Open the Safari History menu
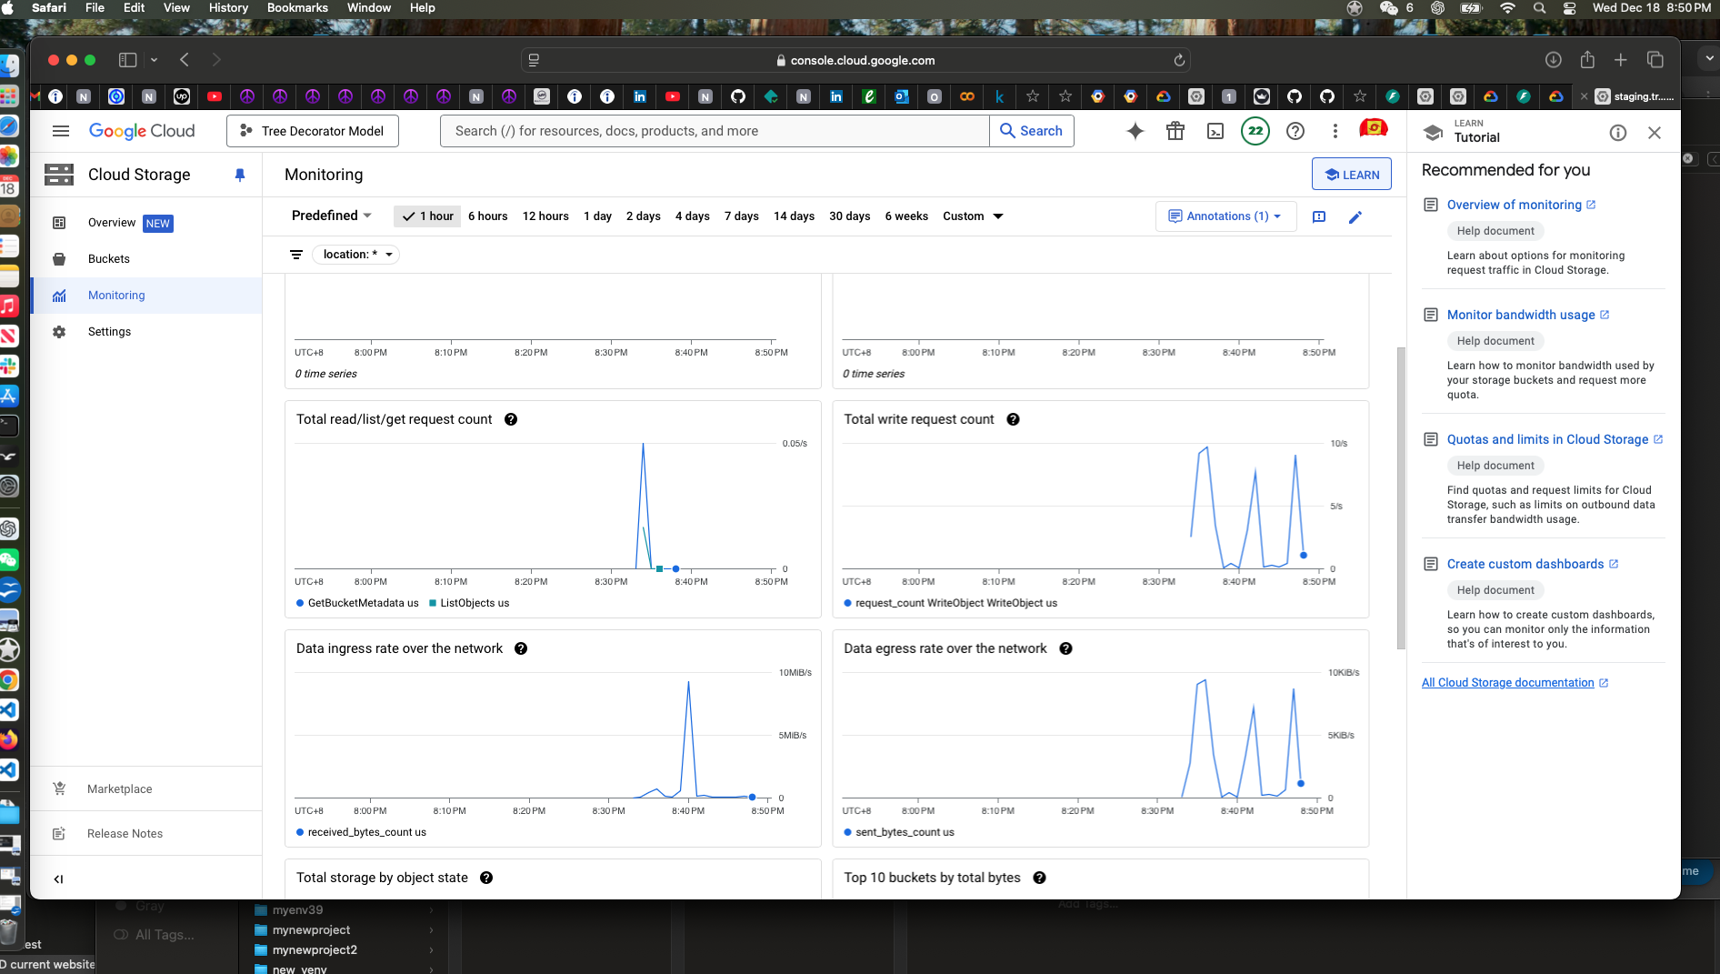The width and height of the screenshot is (1720, 974). 227,7
